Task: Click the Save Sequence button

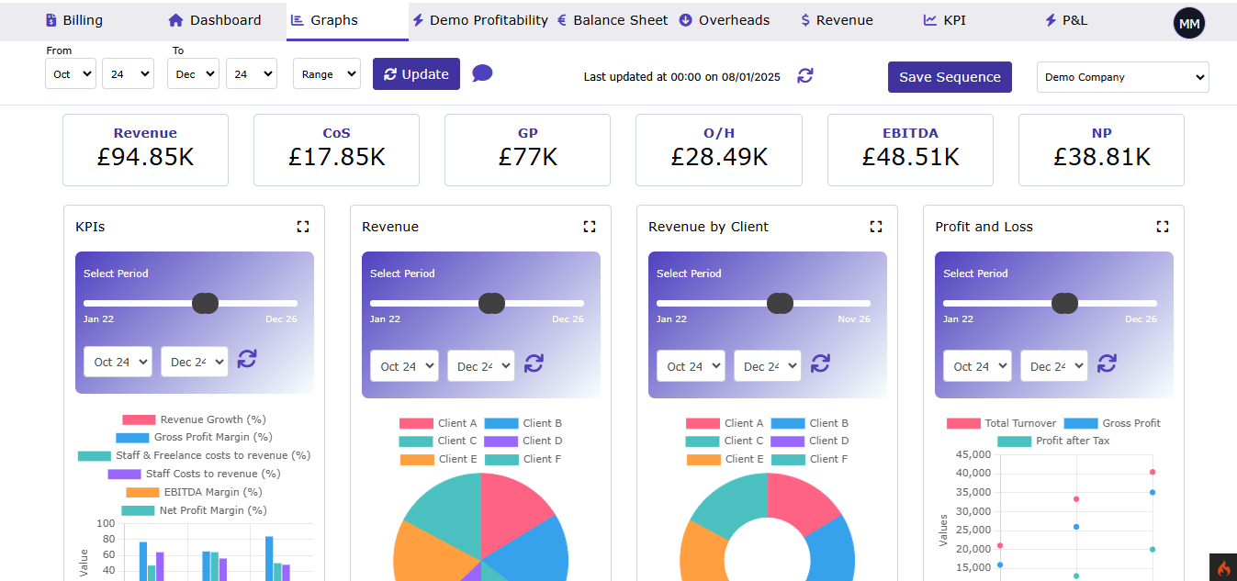Action: pyautogui.click(x=950, y=77)
